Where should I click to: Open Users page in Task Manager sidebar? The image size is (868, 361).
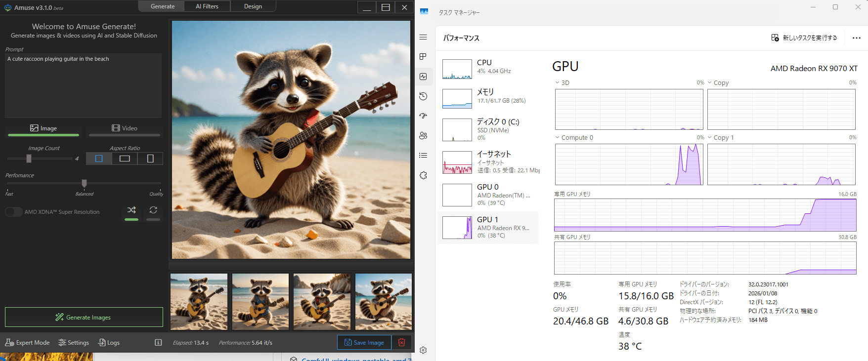click(423, 136)
